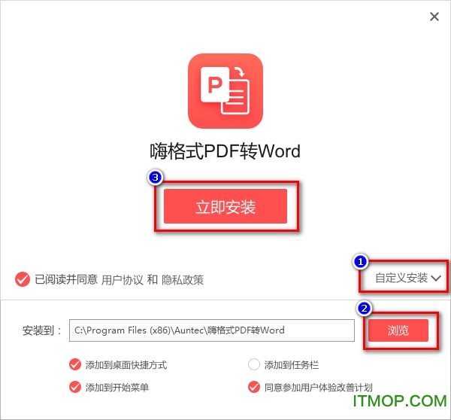The height and width of the screenshot is (420, 451).
Task: Toggle the 已阅读并同意 agreement checkbox
Action: point(23,279)
